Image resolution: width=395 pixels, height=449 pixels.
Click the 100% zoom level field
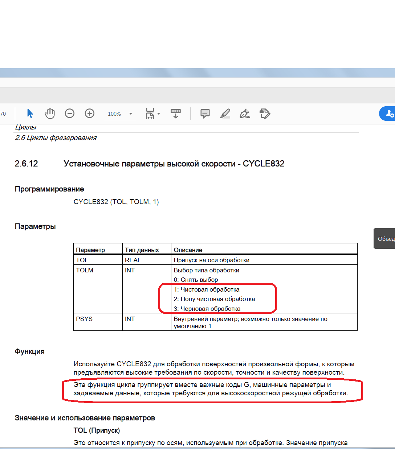114,114
